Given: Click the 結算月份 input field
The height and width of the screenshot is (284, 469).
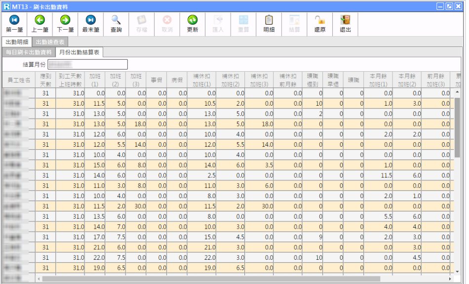Looking at the screenshot, I should pyautogui.click(x=88, y=64).
